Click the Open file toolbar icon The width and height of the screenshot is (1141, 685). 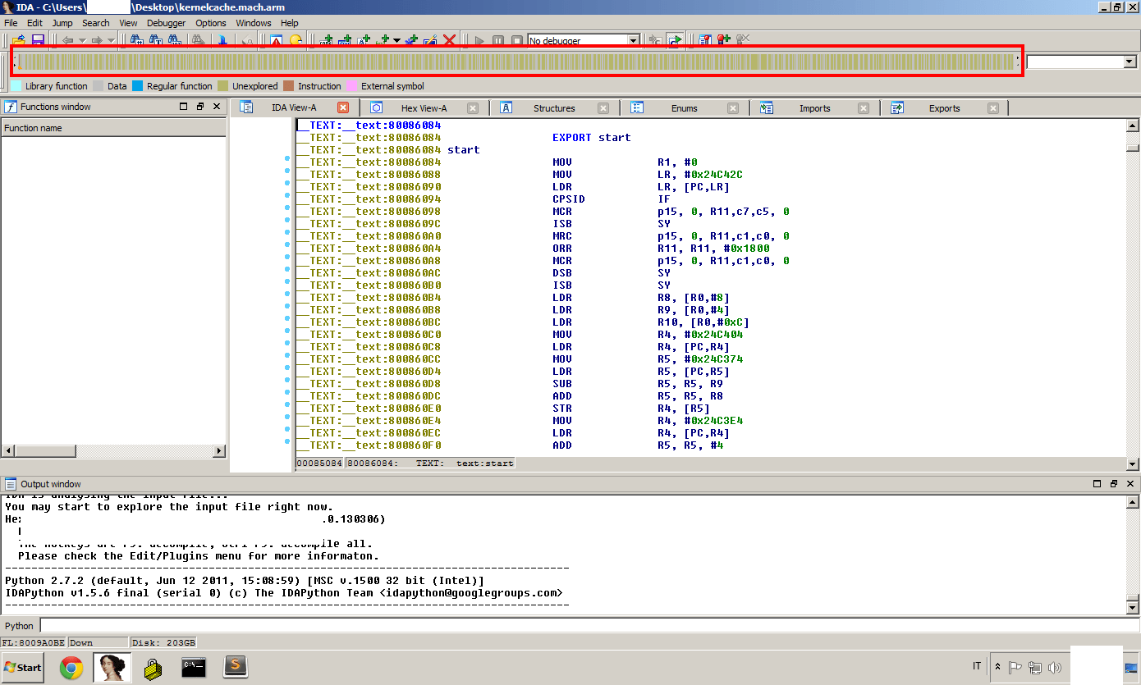coord(18,40)
